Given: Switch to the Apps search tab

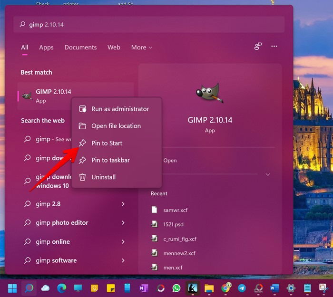Looking at the screenshot, I should pos(46,48).
